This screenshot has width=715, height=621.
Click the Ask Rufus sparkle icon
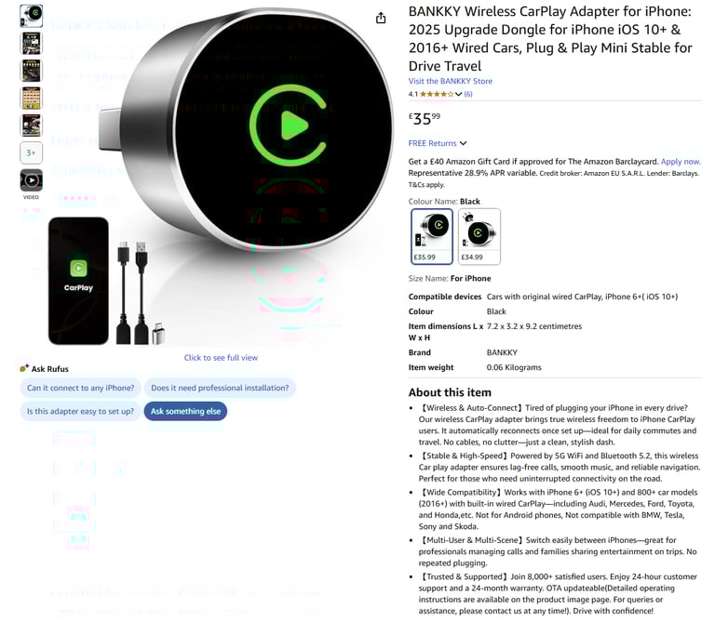click(x=24, y=368)
